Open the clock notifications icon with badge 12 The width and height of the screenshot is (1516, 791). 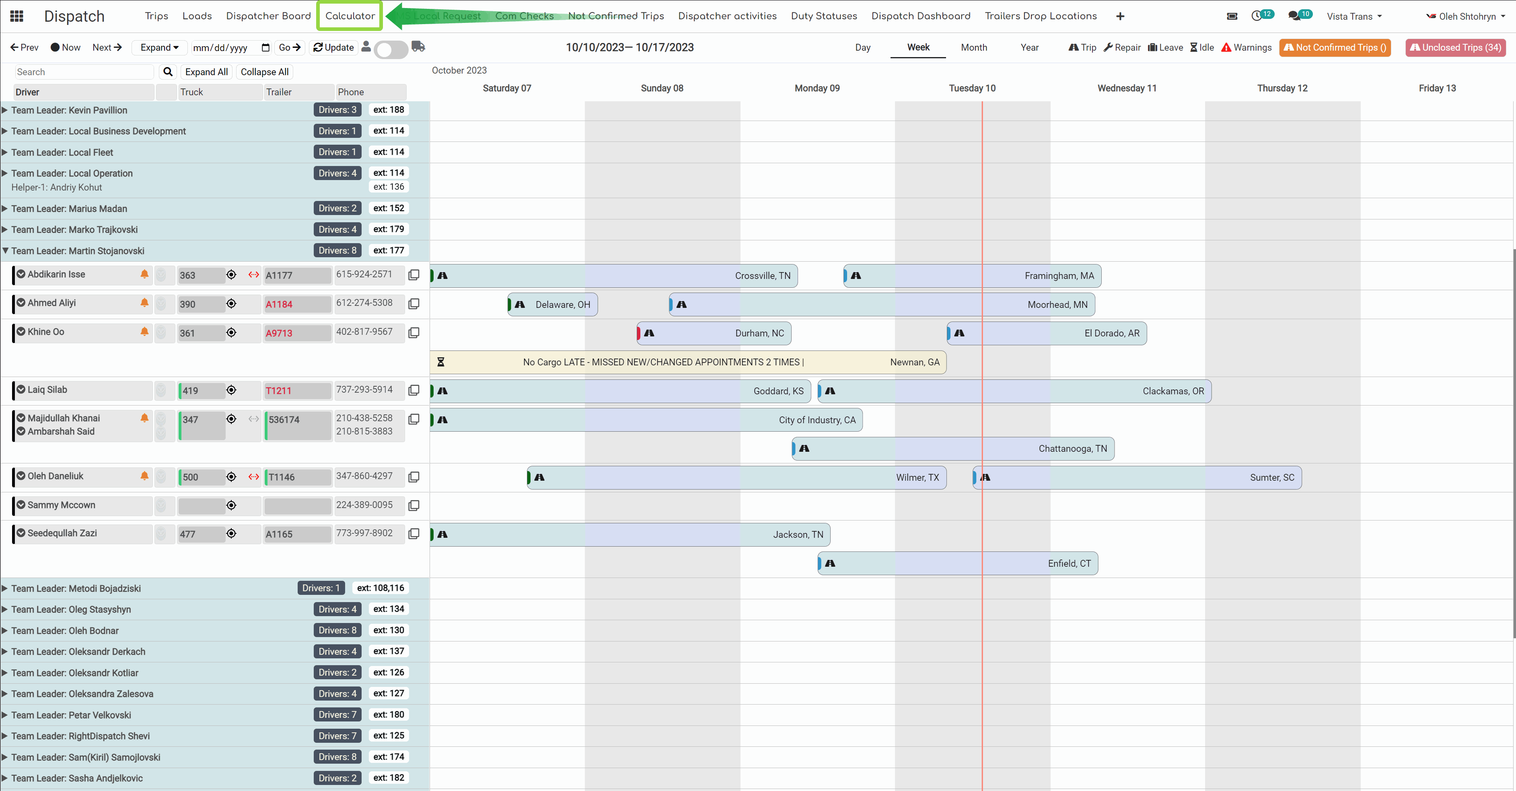click(x=1257, y=16)
